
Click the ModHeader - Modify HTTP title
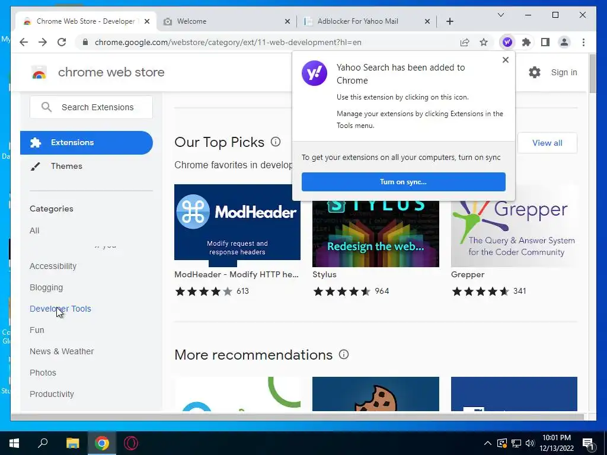click(x=236, y=274)
